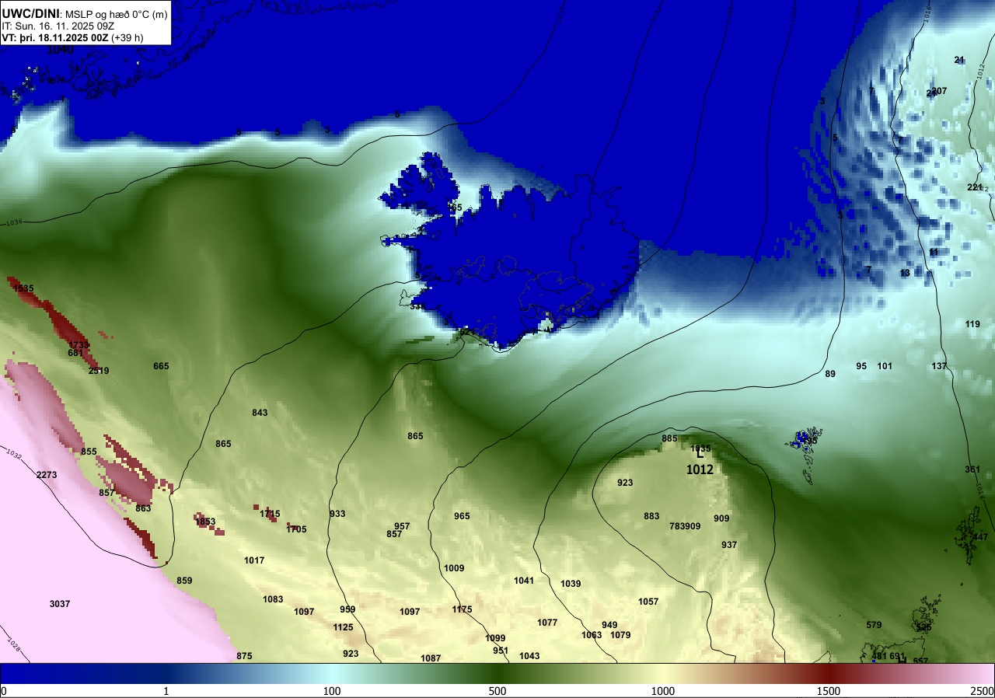Viewport: 995px width, 698px height.
Task: Click the 863 height value
Action: pyautogui.click(x=143, y=508)
